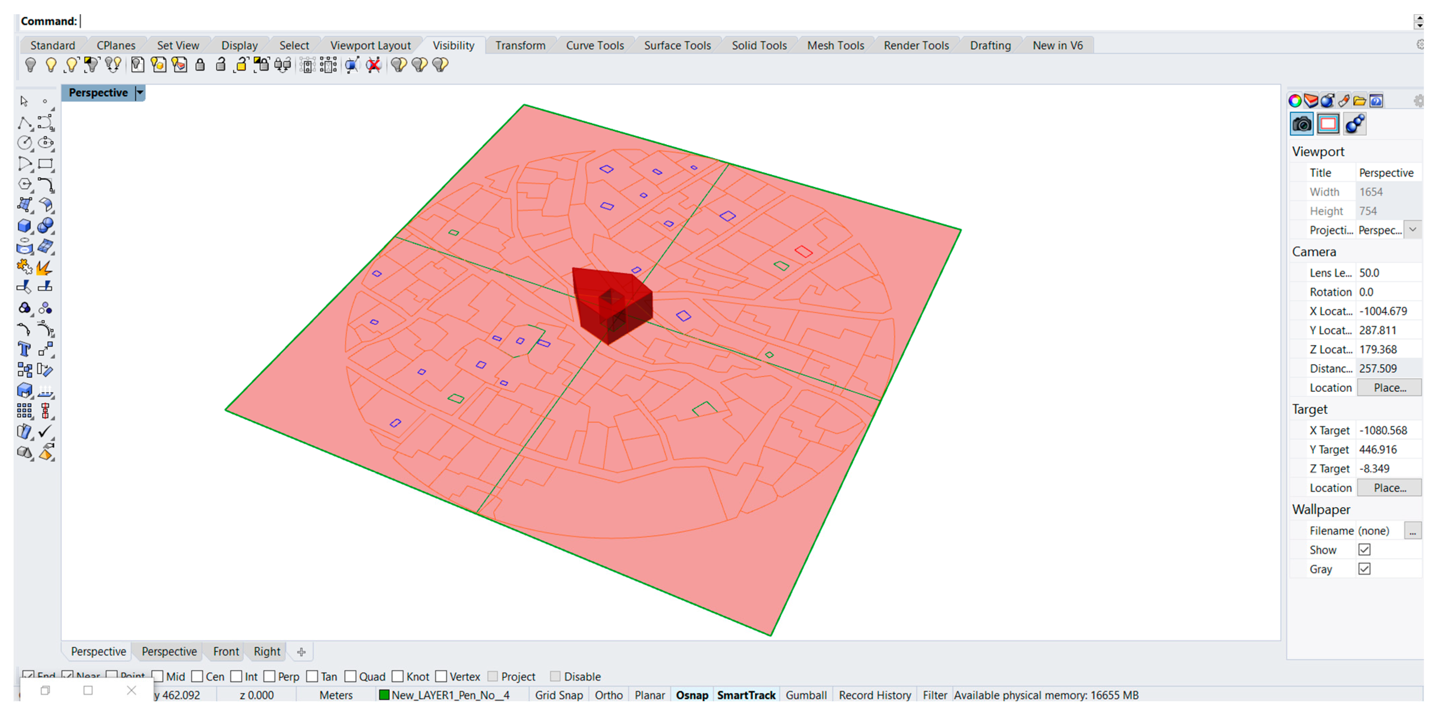Viewport: 1438px width, 717px height.
Task: Select the Rectangle tool
Action: 45,164
